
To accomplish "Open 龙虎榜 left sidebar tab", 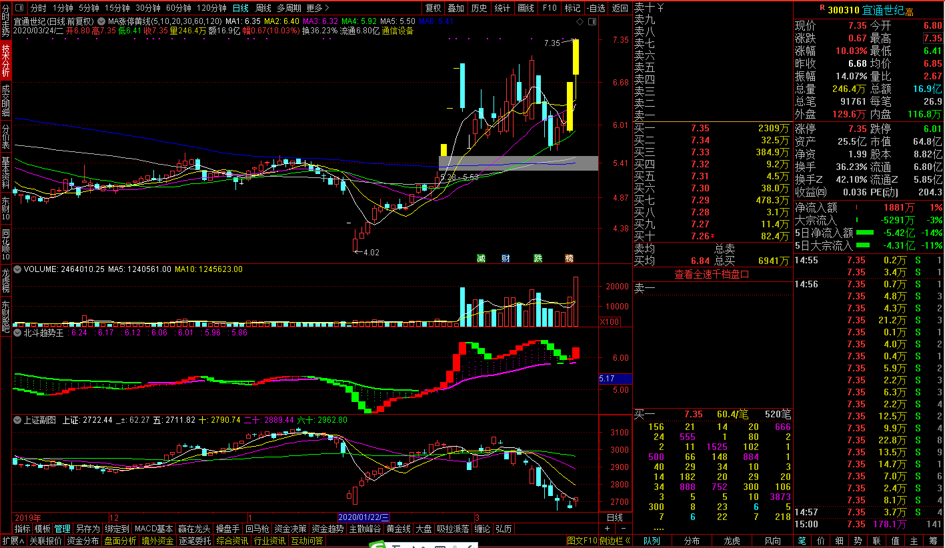I will (x=6, y=280).
